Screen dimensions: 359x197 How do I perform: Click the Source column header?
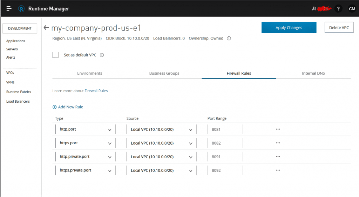pyautogui.click(x=132, y=118)
